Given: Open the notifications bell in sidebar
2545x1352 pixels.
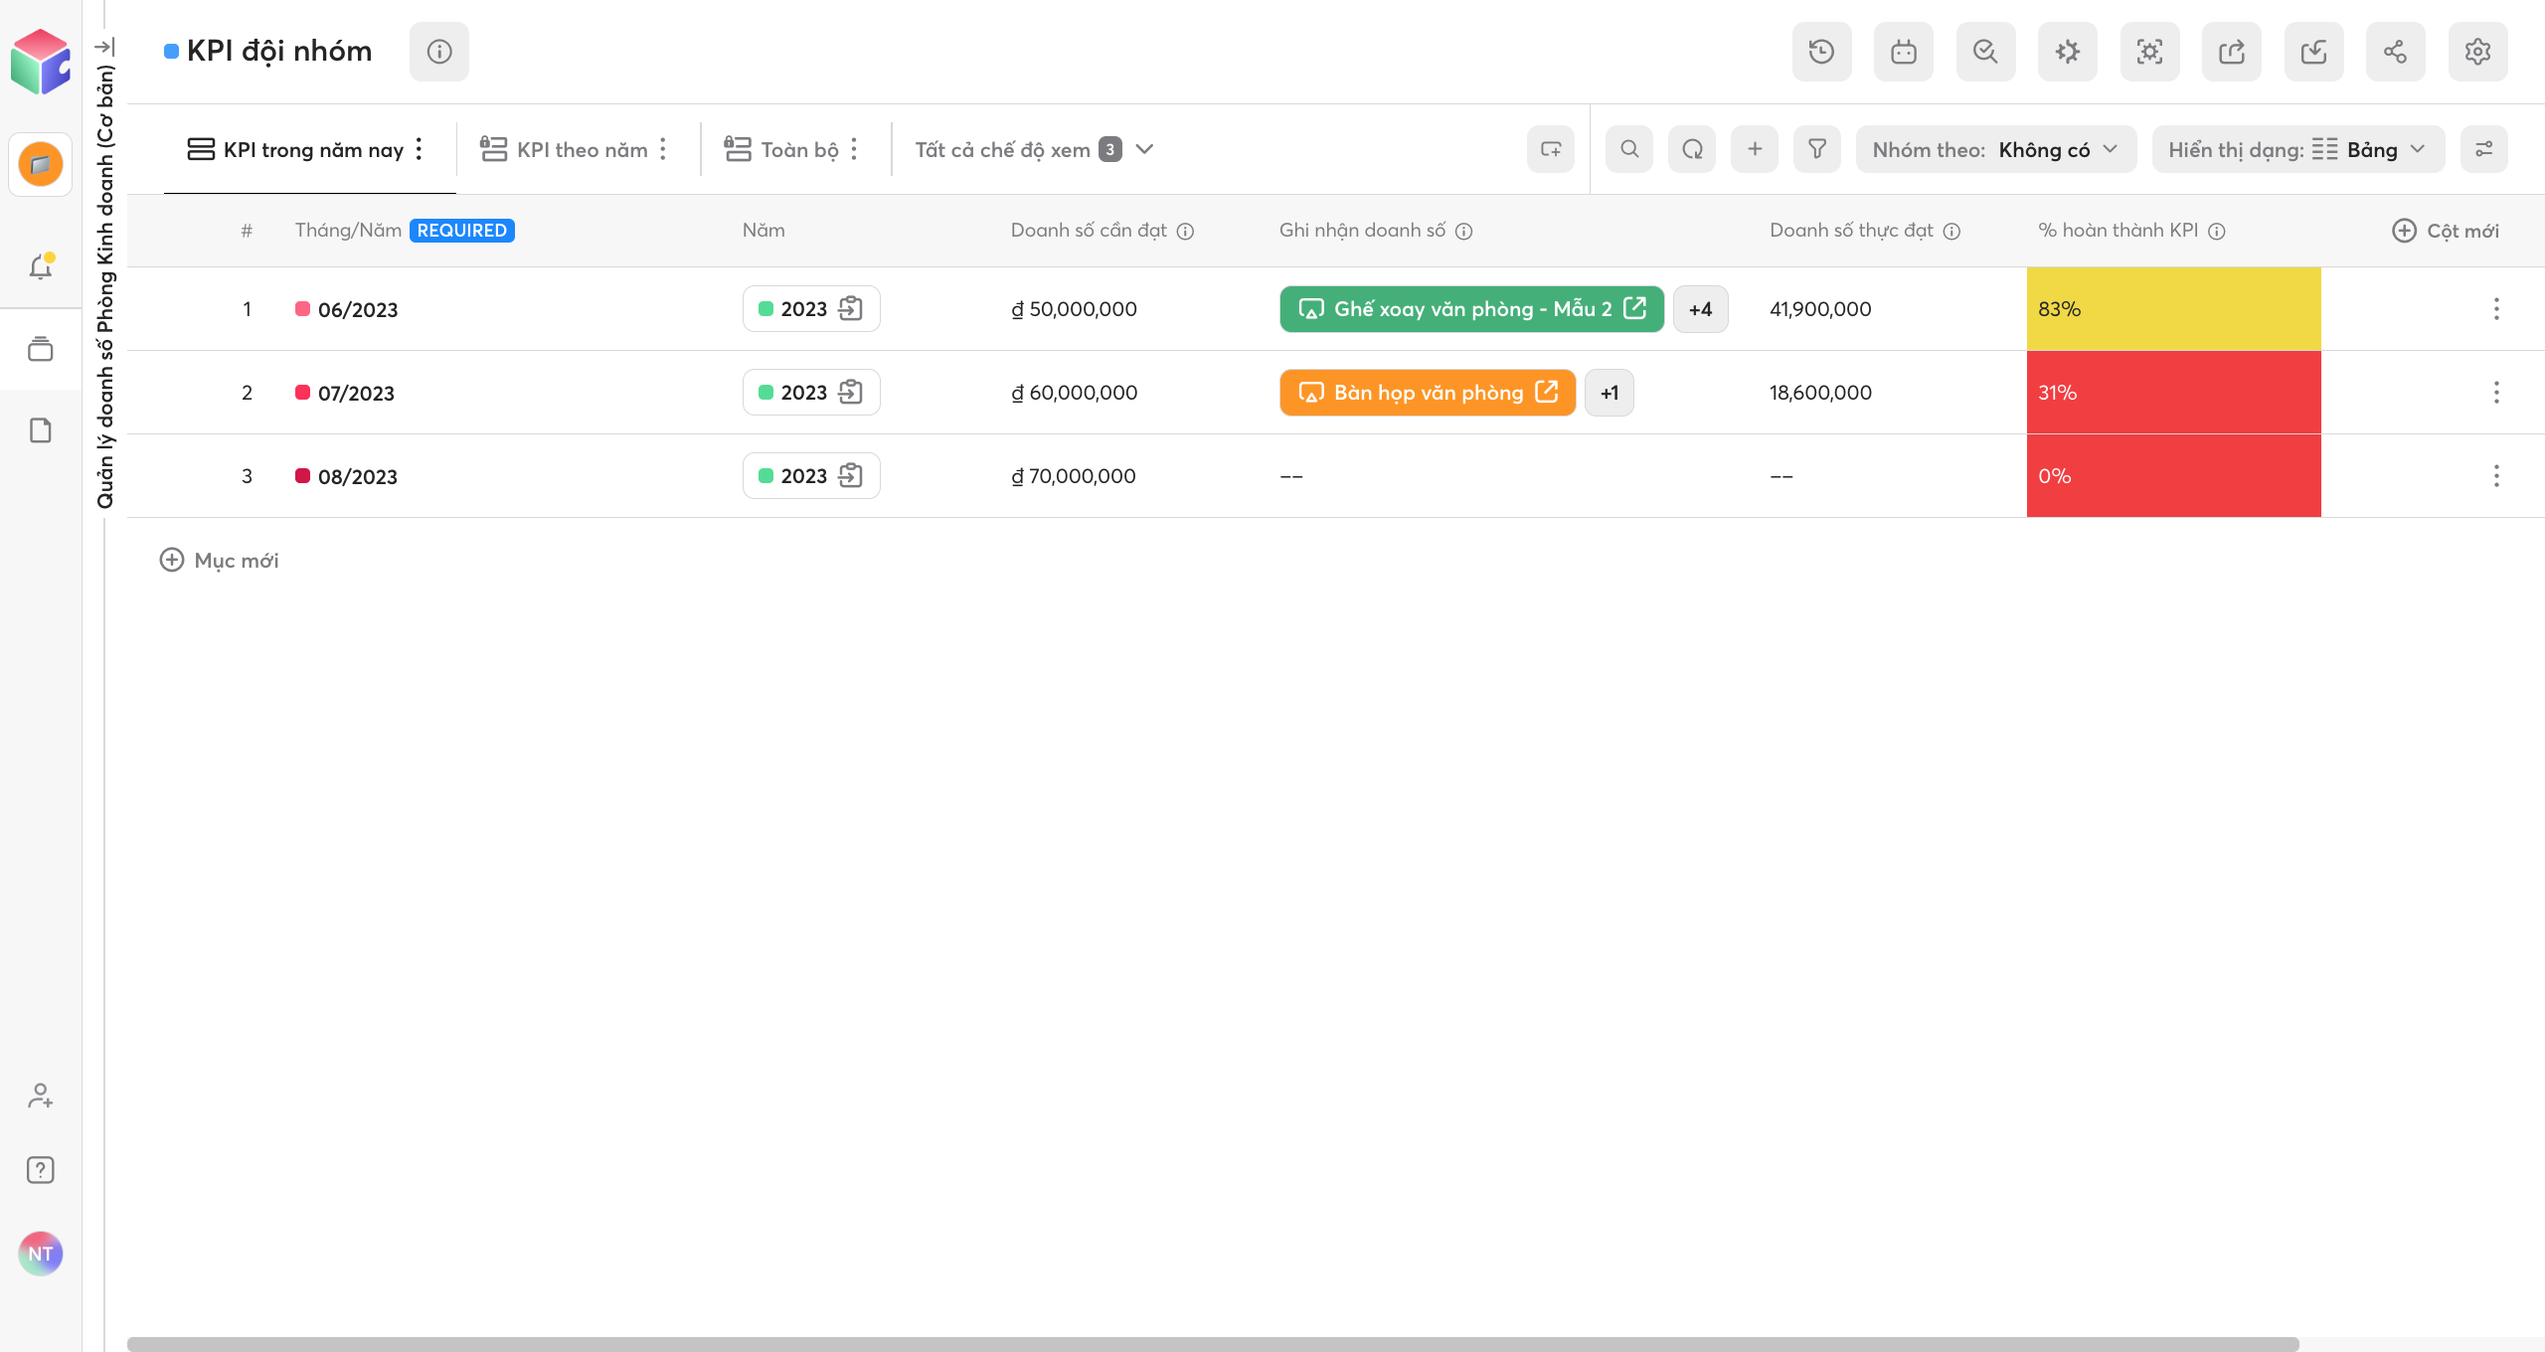Looking at the screenshot, I should tap(41, 266).
